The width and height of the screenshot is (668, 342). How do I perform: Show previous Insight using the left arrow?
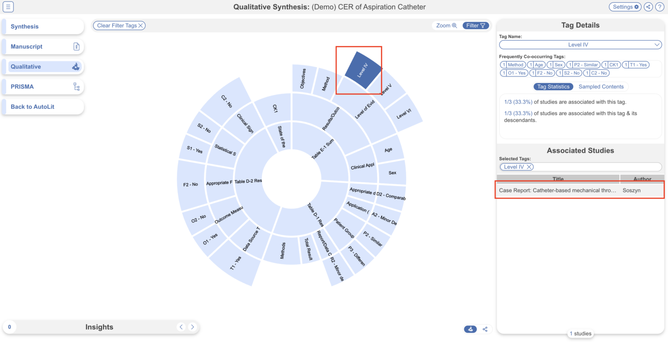[181, 327]
